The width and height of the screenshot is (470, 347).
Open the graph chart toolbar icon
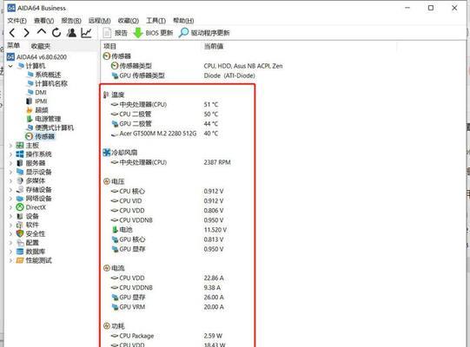click(86, 33)
